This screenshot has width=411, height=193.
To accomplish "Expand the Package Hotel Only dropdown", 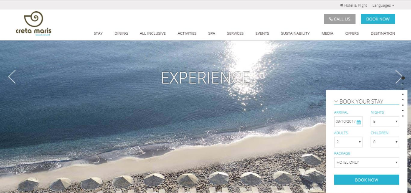I will (x=366, y=163).
